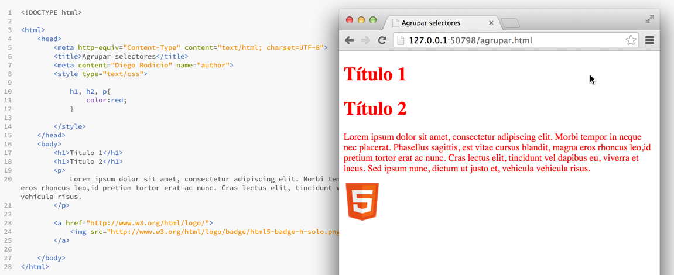
Task: Close the Agrupar selectores tab
Action: coord(491,23)
